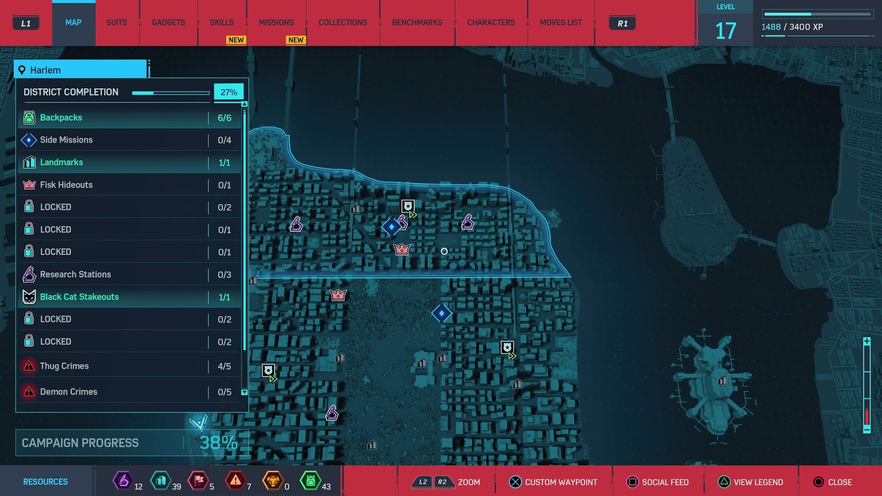This screenshot has width=882, height=496.
Task: Click the orange challenge token resource icon
Action: (272, 481)
